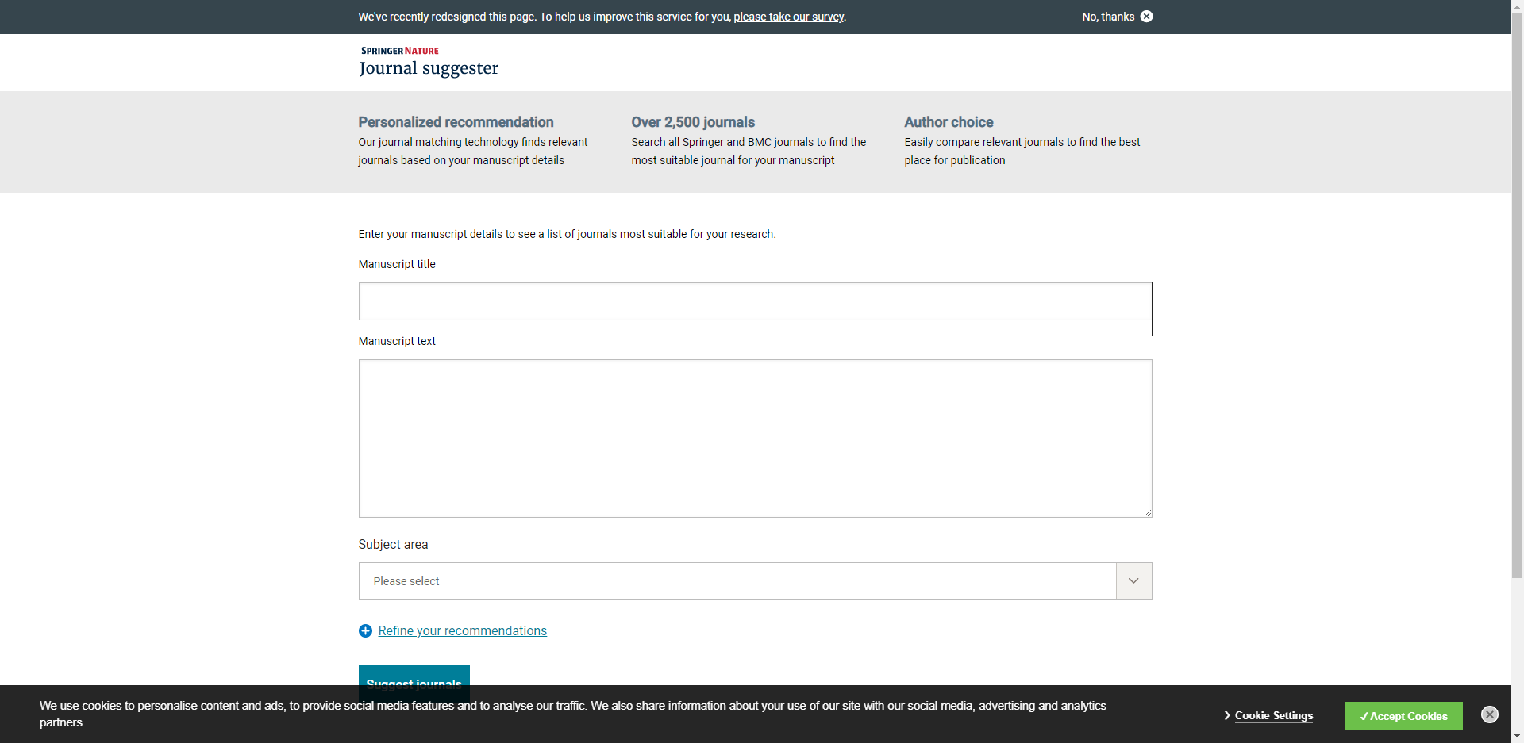Click the 'Author choice' heading
The width and height of the screenshot is (1524, 743).
click(949, 122)
